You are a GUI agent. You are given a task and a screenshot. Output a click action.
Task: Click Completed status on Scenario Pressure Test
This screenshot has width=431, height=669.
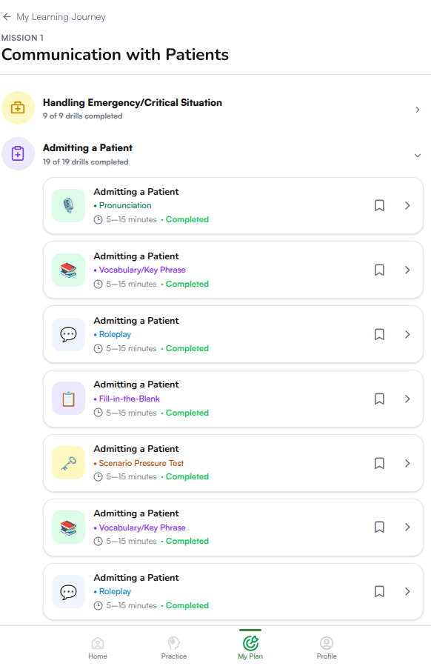pos(187,476)
